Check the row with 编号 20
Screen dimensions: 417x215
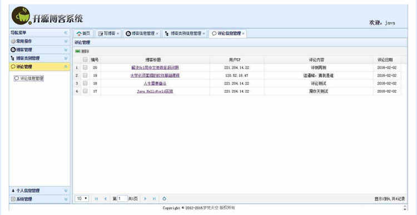85,68
